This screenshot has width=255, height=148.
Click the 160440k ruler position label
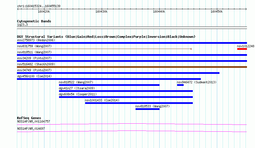click(x=159, y=12)
